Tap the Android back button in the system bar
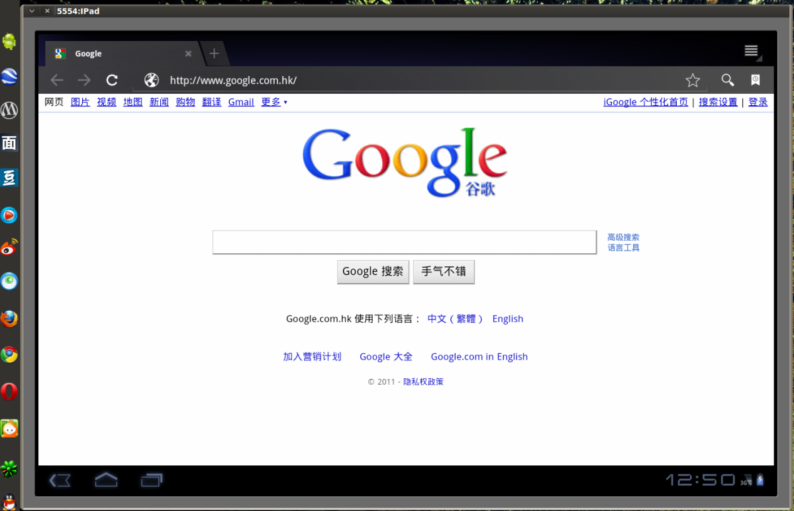This screenshot has height=511, width=794. (x=60, y=480)
